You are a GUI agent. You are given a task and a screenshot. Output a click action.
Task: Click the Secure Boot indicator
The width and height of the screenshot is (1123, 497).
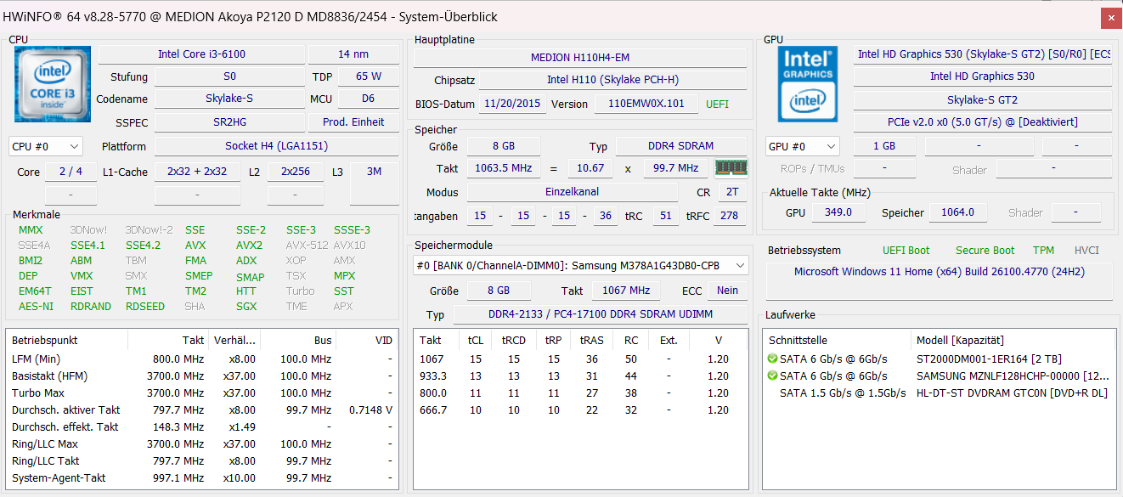pyautogui.click(x=985, y=251)
